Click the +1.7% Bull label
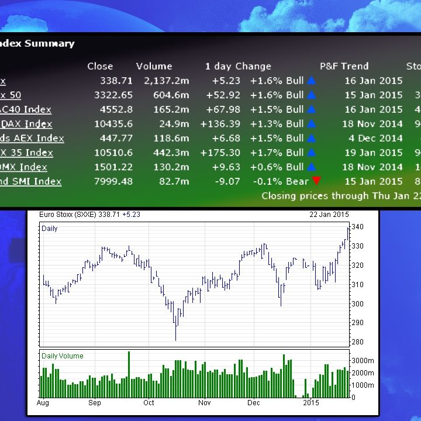This screenshot has height=421, width=421. click(277, 153)
